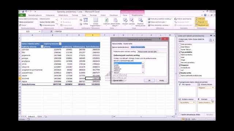Image resolution: width=234 pixels, height=131 pixels.
Task: Check the Data sprzedaży field
Action: [x=180, y=44]
